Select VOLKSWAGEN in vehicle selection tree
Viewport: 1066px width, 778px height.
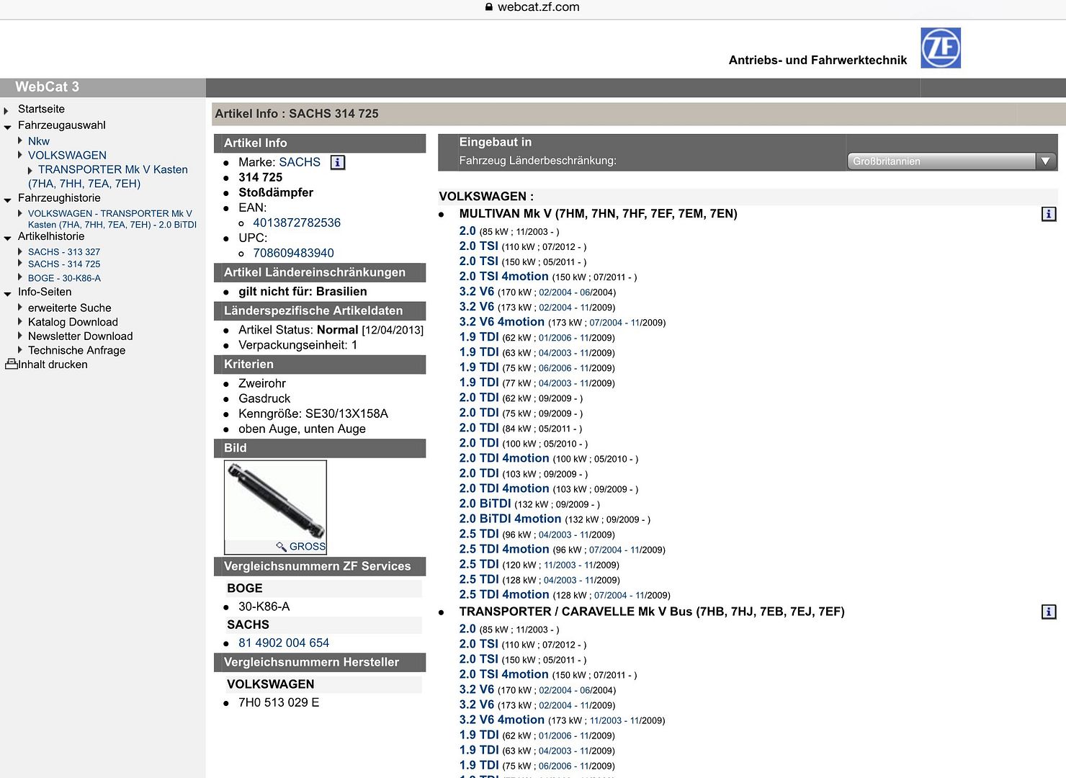[x=67, y=155]
